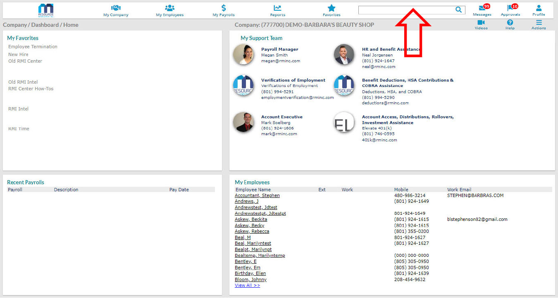Open the New Hire favorite link
Viewport: 558px width, 298px height.
coord(18,54)
